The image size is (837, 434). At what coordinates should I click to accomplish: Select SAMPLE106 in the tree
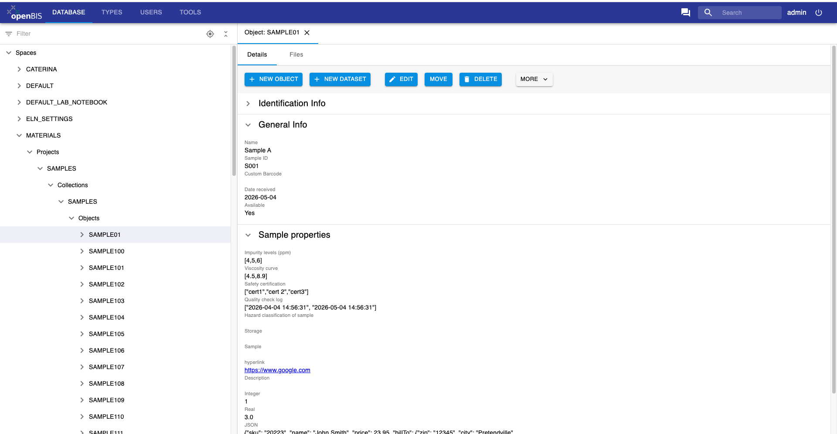click(106, 350)
